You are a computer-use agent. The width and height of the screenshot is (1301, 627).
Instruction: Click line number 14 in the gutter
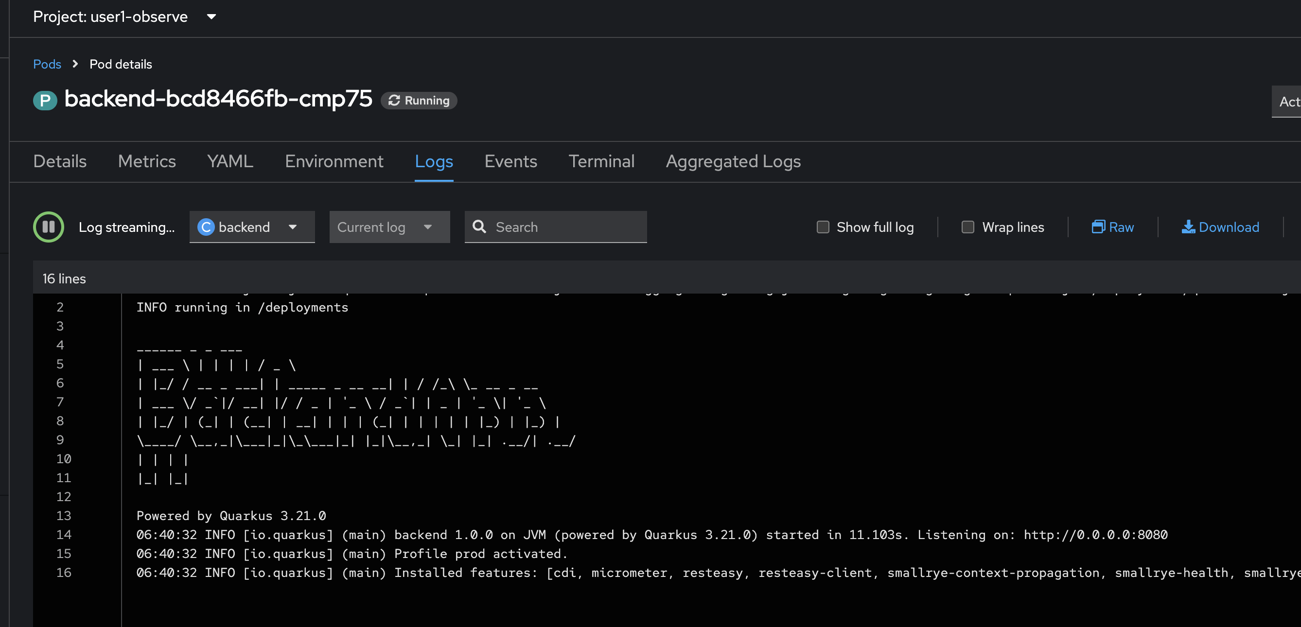click(64, 535)
